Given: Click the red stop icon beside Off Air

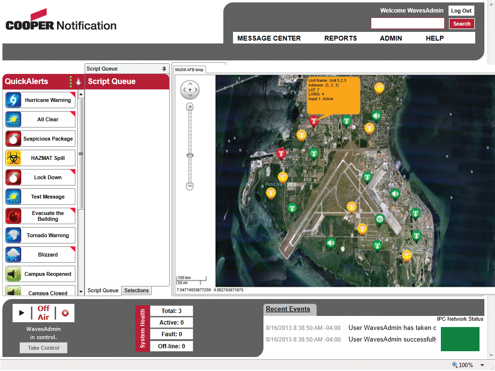Looking at the screenshot, I should 65,313.
